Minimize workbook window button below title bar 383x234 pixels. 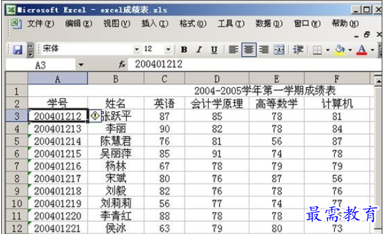click(356, 35)
